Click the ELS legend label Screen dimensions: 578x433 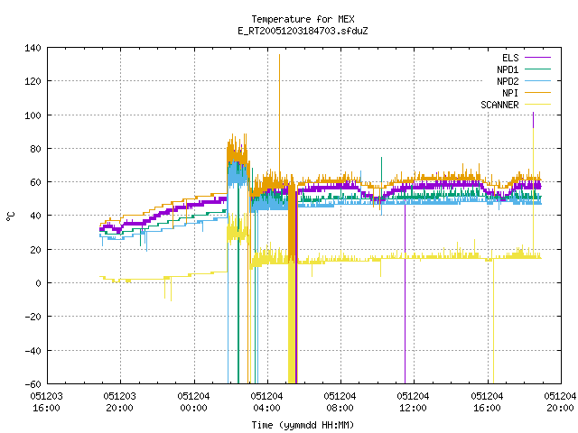pos(510,58)
